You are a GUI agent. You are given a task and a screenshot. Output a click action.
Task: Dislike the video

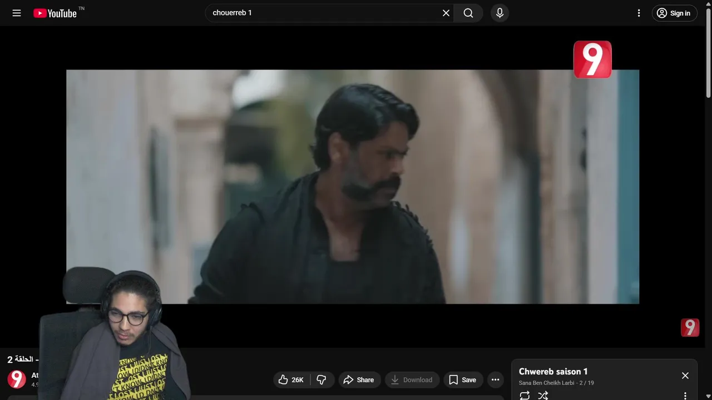pyautogui.click(x=322, y=380)
